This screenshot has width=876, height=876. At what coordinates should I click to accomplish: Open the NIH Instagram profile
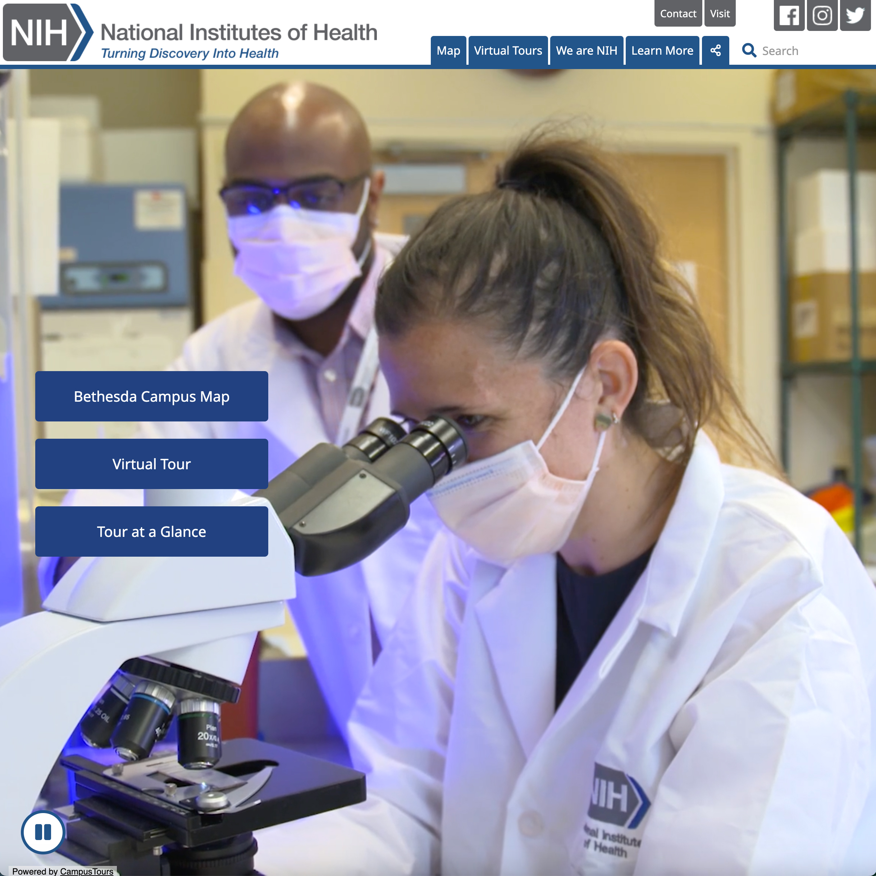pos(821,14)
